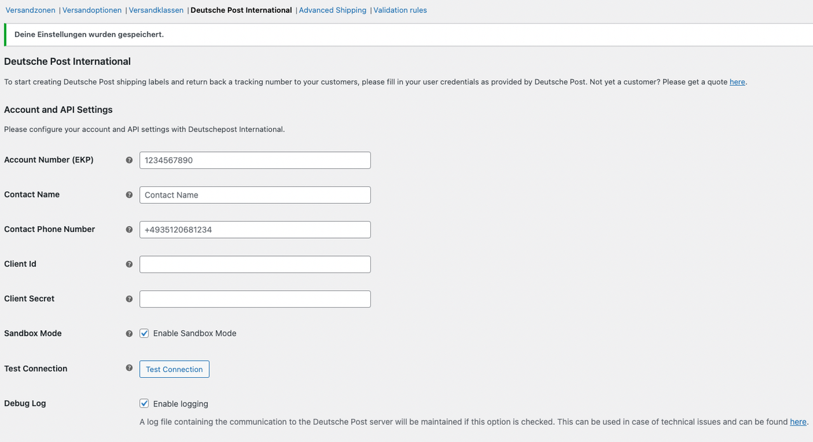The width and height of the screenshot is (813, 442).
Task: Open the debug log file 'here' link
Action: tap(798, 422)
